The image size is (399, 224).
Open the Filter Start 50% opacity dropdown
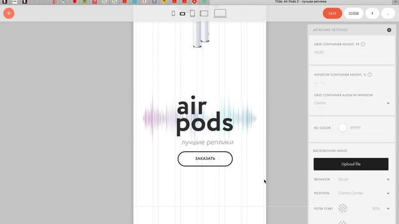click(x=380, y=208)
